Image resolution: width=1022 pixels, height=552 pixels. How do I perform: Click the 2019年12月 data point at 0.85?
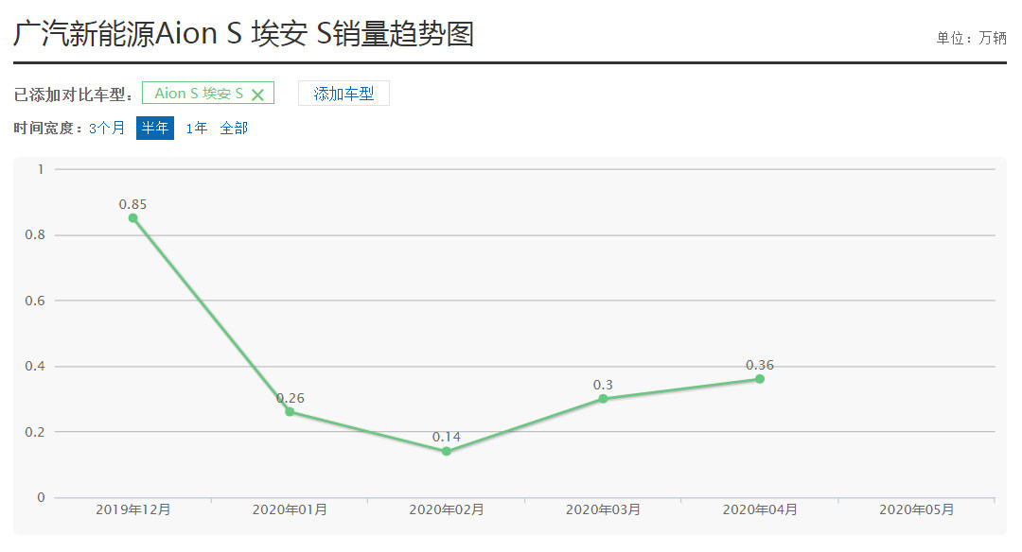coord(133,218)
